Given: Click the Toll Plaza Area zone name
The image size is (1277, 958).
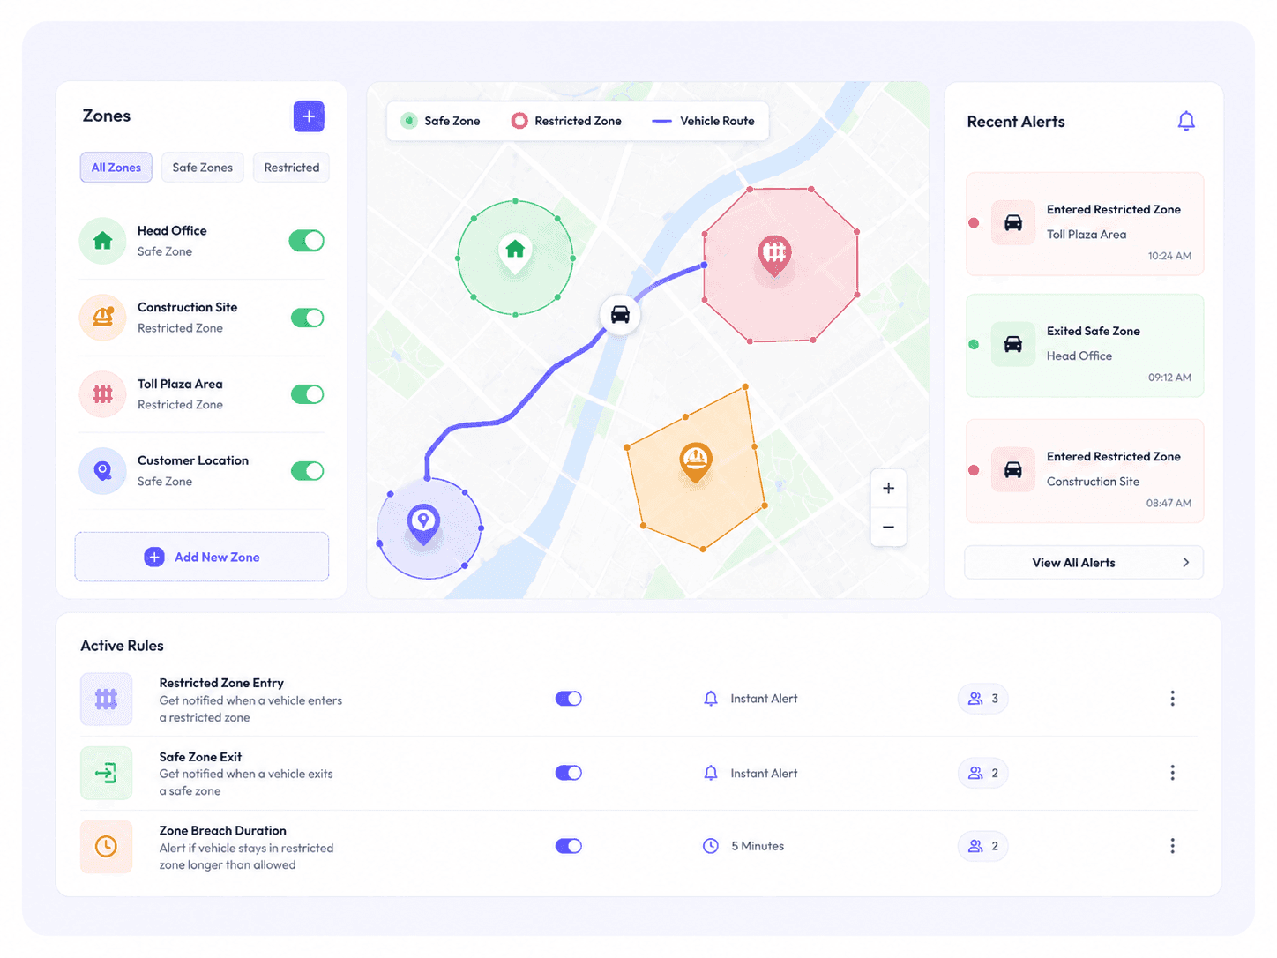Looking at the screenshot, I should click(x=180, y=384).
